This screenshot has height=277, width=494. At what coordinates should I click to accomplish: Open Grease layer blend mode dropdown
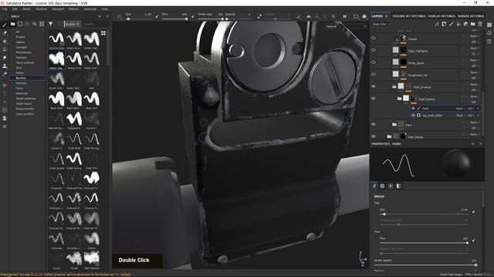tap(475, 36)
